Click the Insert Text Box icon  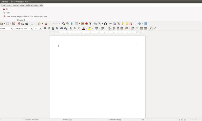(x=91, y=24)
